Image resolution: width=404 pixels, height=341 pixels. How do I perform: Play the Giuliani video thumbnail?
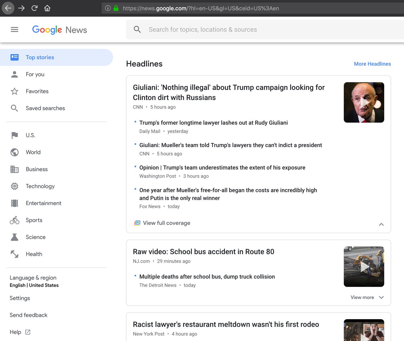364,102
